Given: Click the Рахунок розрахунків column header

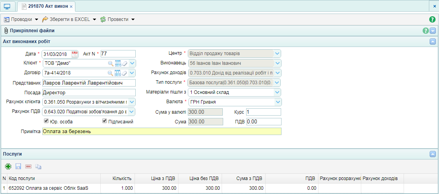Looking at the screenshot, I should point(339,178).
